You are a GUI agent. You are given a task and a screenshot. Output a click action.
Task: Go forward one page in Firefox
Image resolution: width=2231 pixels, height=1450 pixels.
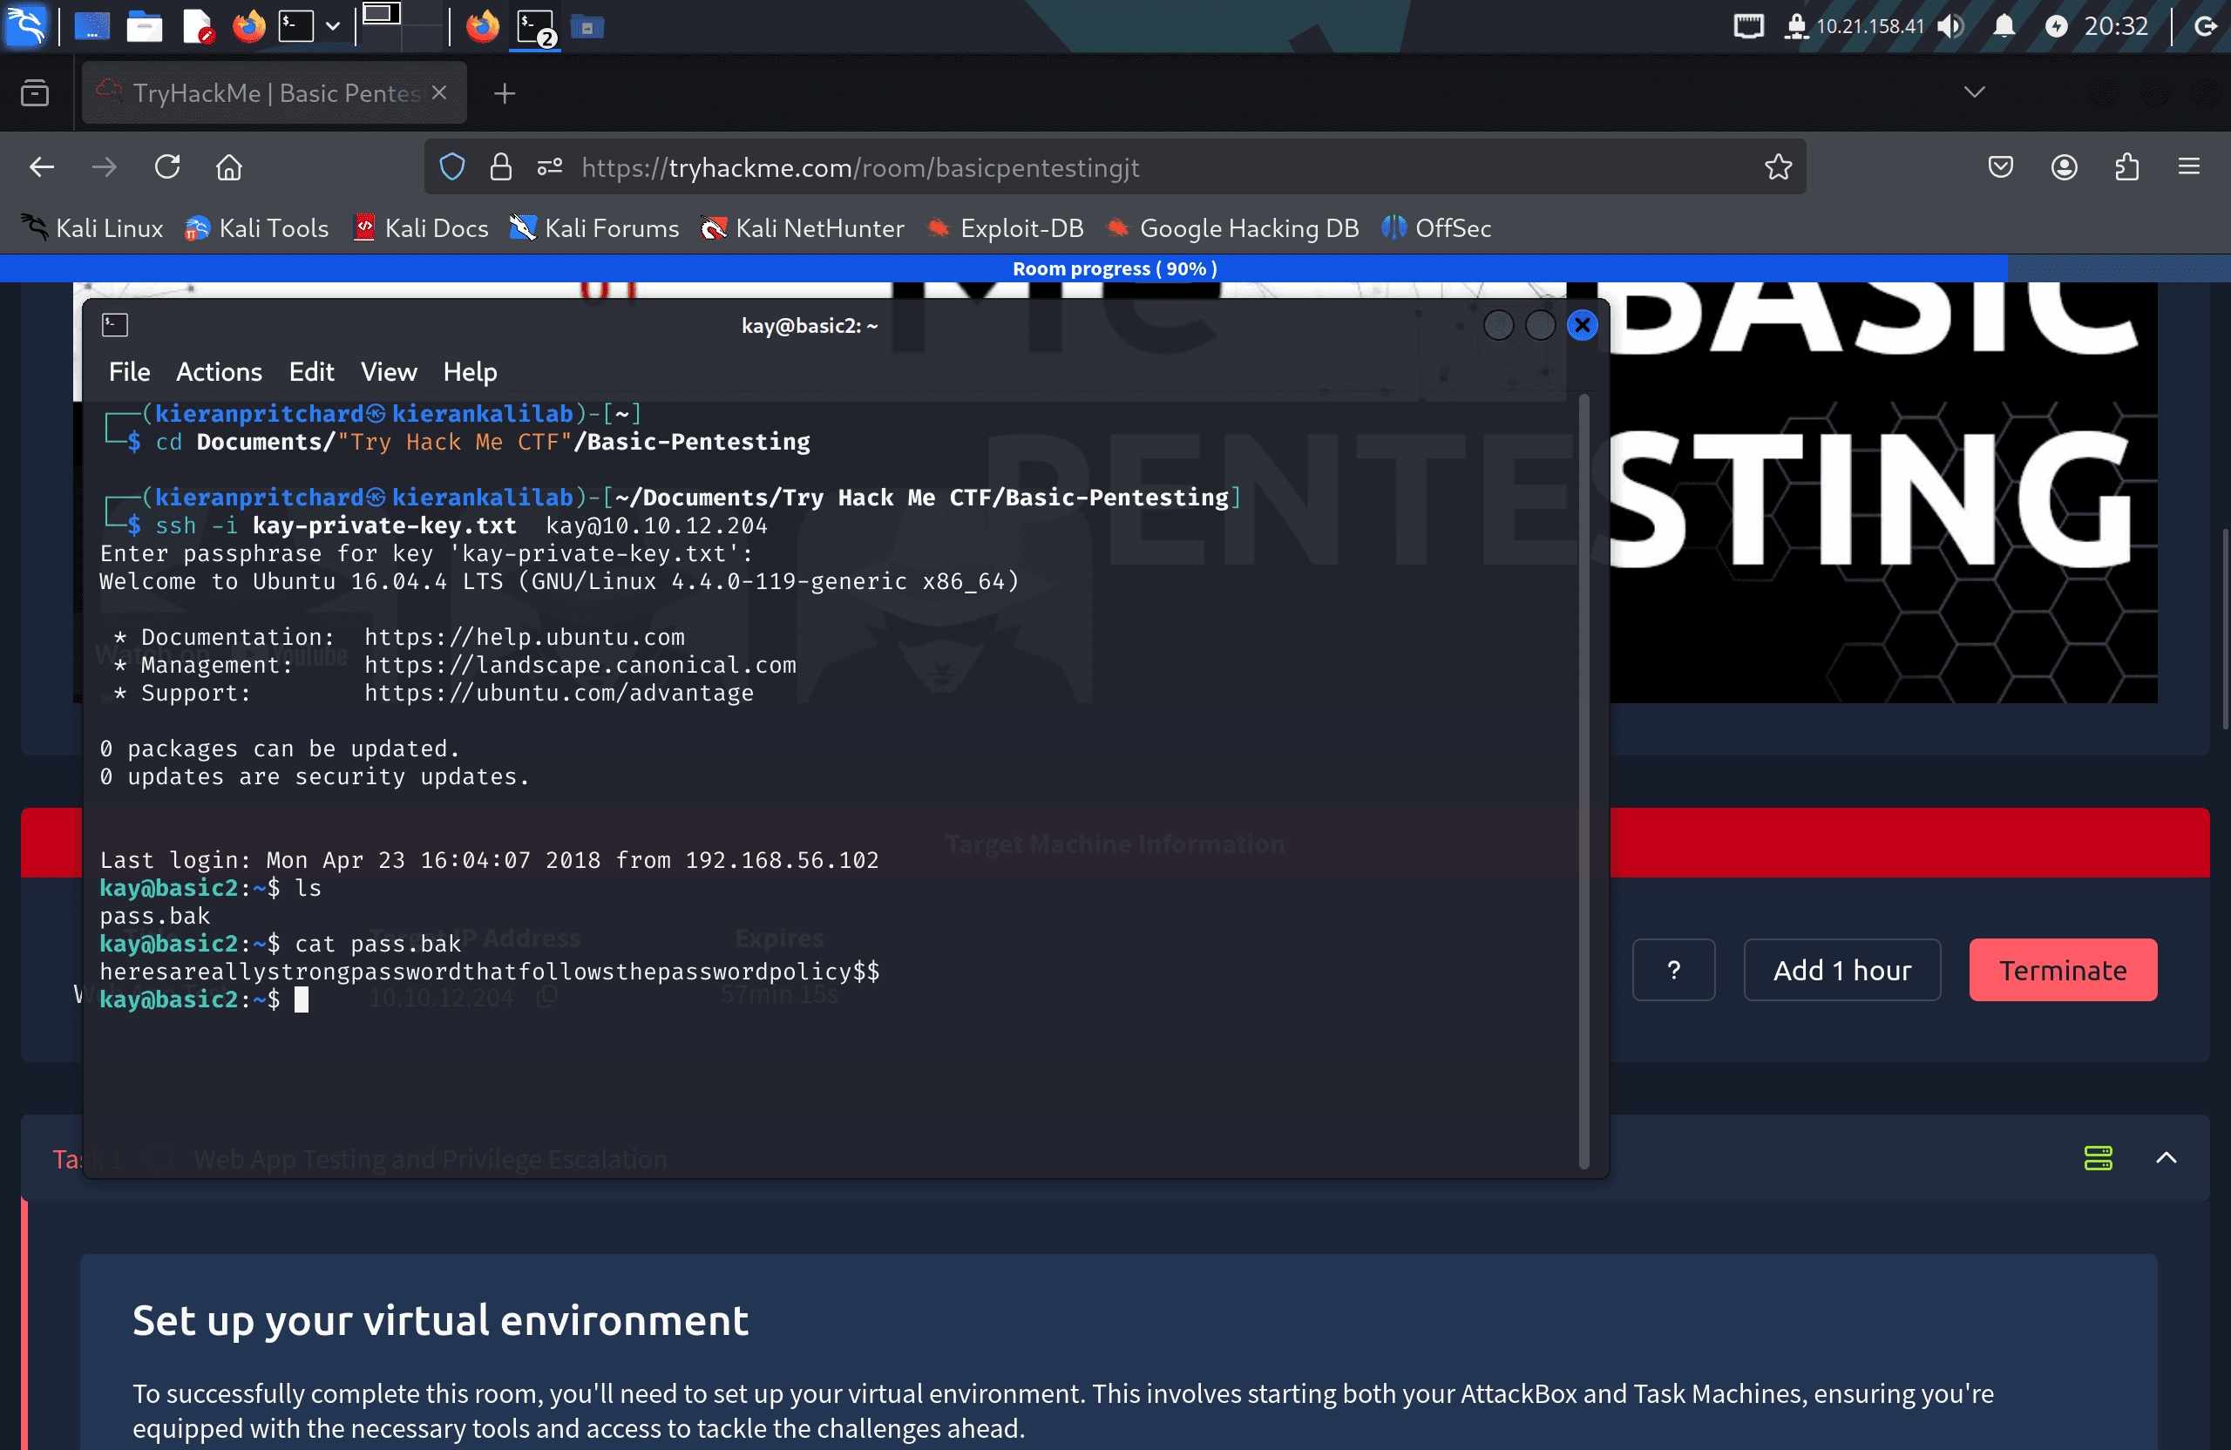104,168
